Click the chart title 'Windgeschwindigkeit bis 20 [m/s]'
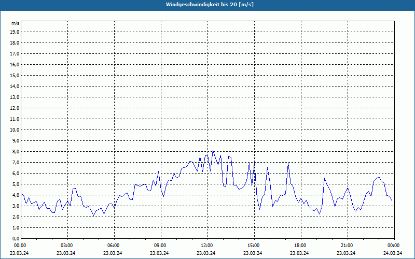This screenshot has height=259, width=415. [x=210, y=5]
